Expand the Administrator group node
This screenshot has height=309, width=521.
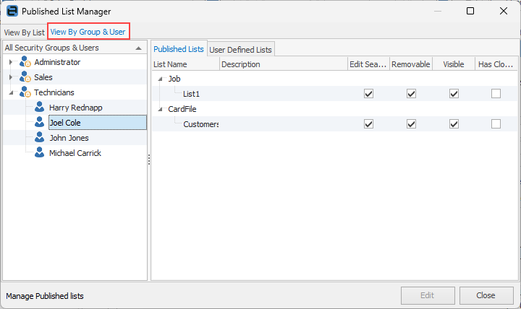click(x=11, y=62)
